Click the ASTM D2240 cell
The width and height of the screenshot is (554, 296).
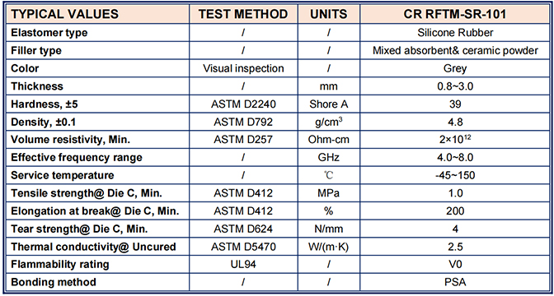243,104
